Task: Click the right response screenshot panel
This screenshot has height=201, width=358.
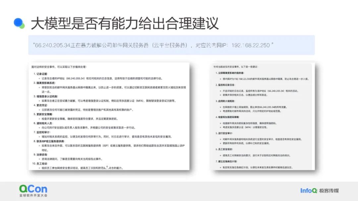Action: 263,116
